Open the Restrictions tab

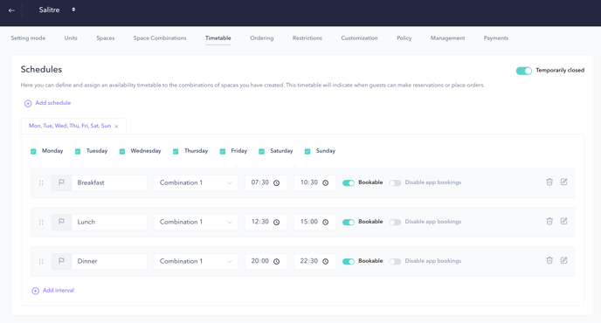307,38
